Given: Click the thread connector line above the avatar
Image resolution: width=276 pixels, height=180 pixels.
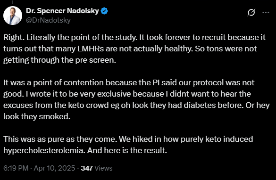Looking at the screenshot, I should pos(13,2).
